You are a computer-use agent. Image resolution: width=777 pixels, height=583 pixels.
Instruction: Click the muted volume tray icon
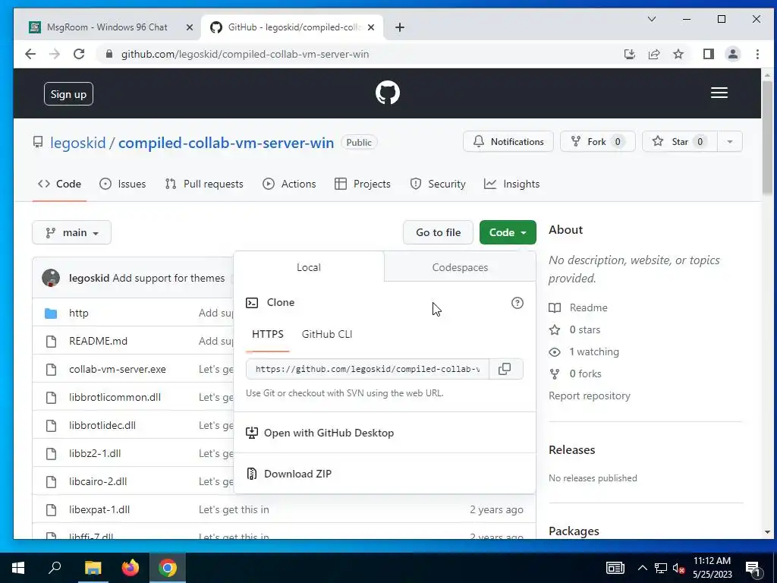click(678, 569)
